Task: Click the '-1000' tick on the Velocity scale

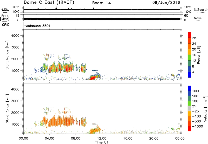Action: coord(197,126)
